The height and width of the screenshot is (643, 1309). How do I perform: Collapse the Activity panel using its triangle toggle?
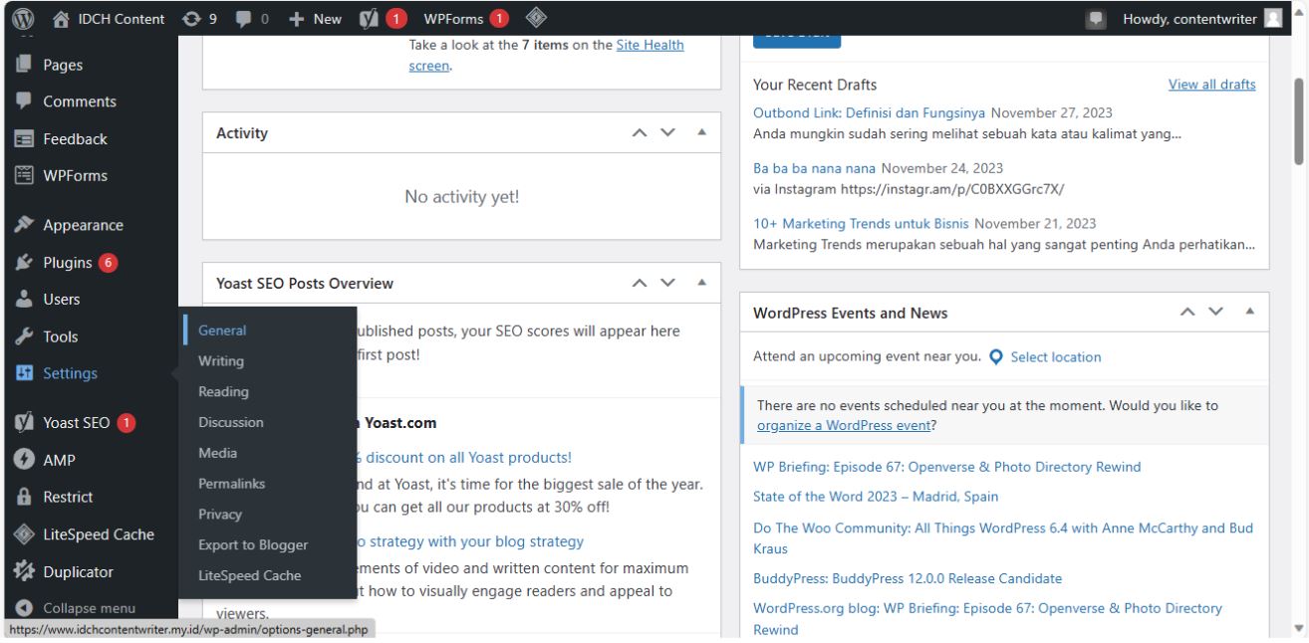[699, 131]
